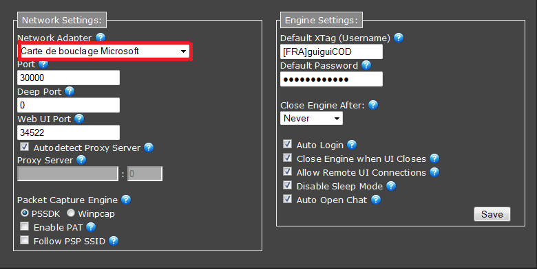Select the Winpcap radio button
537x269 pixels.
[71, 213]
